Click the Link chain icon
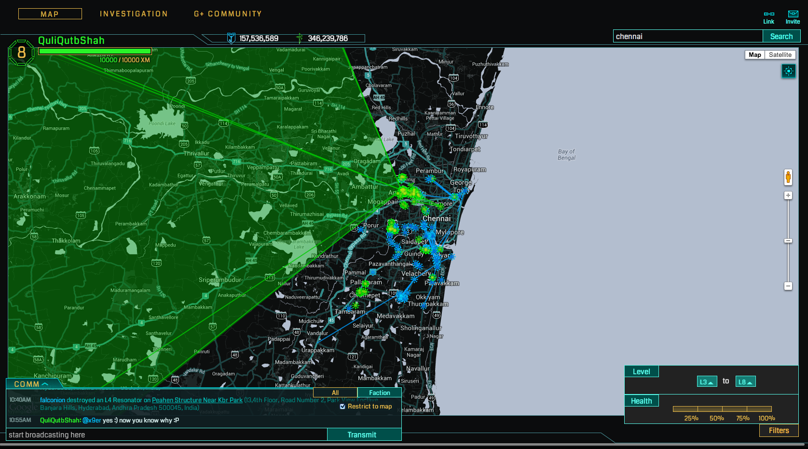This screenshot has width=808, height=449. pyautogui.click(x=769, y=14)
